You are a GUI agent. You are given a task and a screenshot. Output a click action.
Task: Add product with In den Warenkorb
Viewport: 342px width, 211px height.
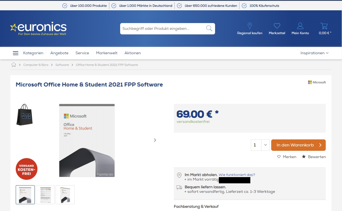[298, 145]
